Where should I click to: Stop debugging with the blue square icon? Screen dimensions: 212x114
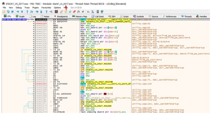coord(12,12)
